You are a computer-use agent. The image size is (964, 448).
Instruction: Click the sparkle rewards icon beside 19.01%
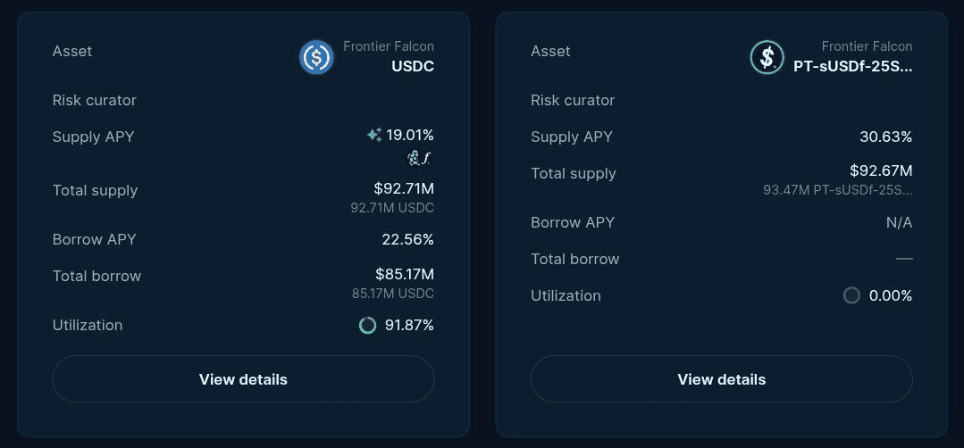[x=373, y=135]
